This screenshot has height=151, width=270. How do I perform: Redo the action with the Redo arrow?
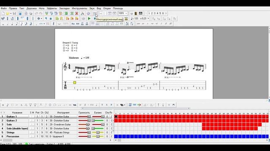point(41,13)
